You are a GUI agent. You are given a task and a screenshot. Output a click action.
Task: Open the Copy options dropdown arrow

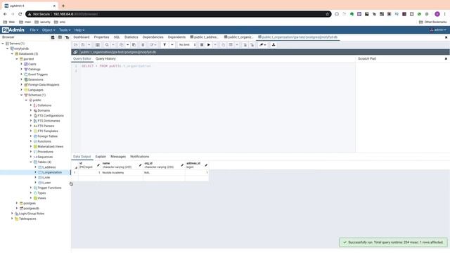128,45
